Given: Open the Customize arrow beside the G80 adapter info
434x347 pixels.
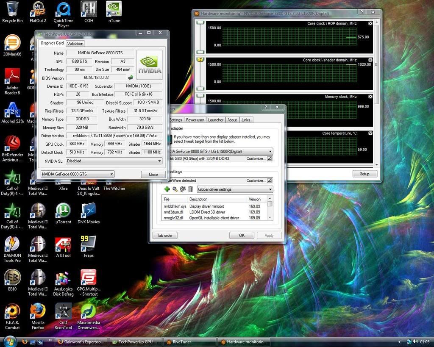Looking at the screenshot, I should [270, 158].
